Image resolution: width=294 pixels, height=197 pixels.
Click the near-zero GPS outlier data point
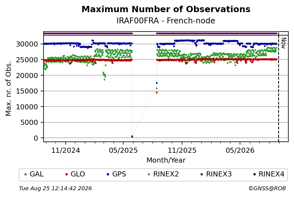(132, 136)
